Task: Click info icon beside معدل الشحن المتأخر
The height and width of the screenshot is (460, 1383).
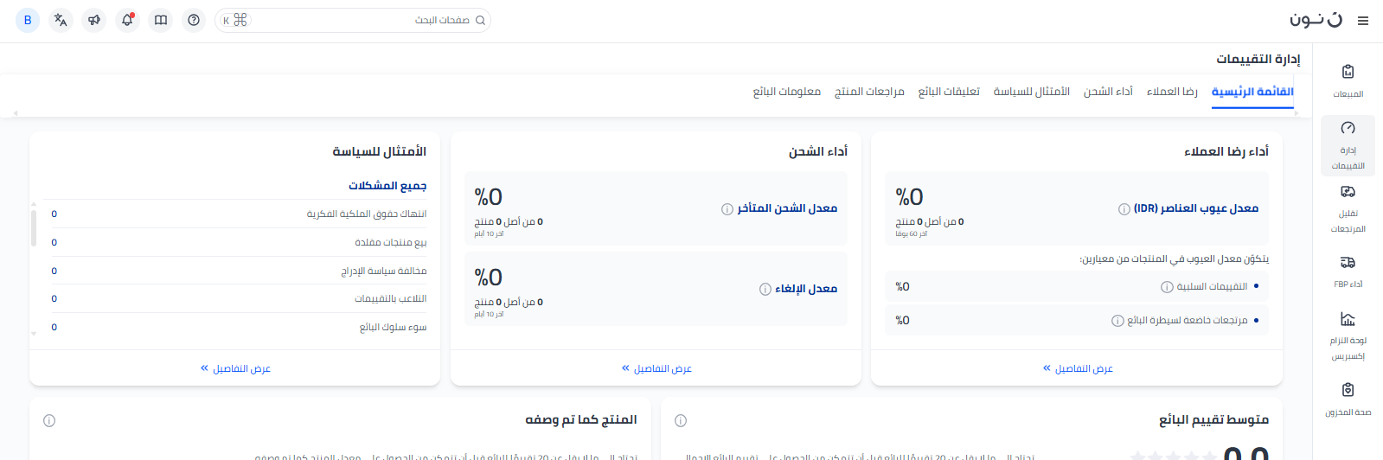Action: coord(727,209)
